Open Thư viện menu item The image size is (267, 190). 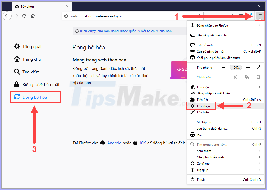[x=225, y=87]
